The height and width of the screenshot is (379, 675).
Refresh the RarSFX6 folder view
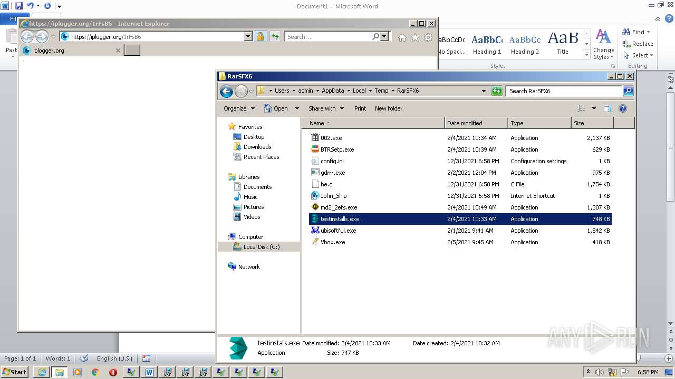coord(496,91)
